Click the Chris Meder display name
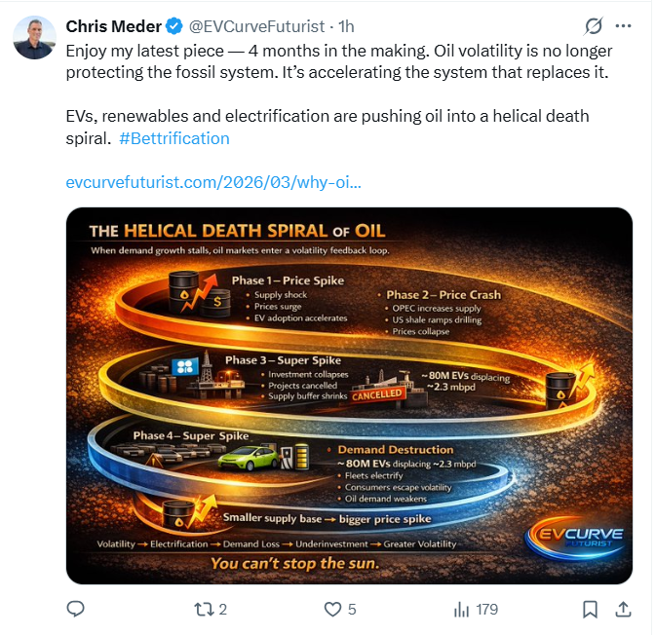Screen dimensions: 655x635 click(x=113, y=26)
